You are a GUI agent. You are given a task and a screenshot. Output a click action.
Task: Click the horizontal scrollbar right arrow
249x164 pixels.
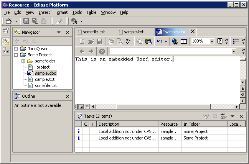[x=237, y=107]
